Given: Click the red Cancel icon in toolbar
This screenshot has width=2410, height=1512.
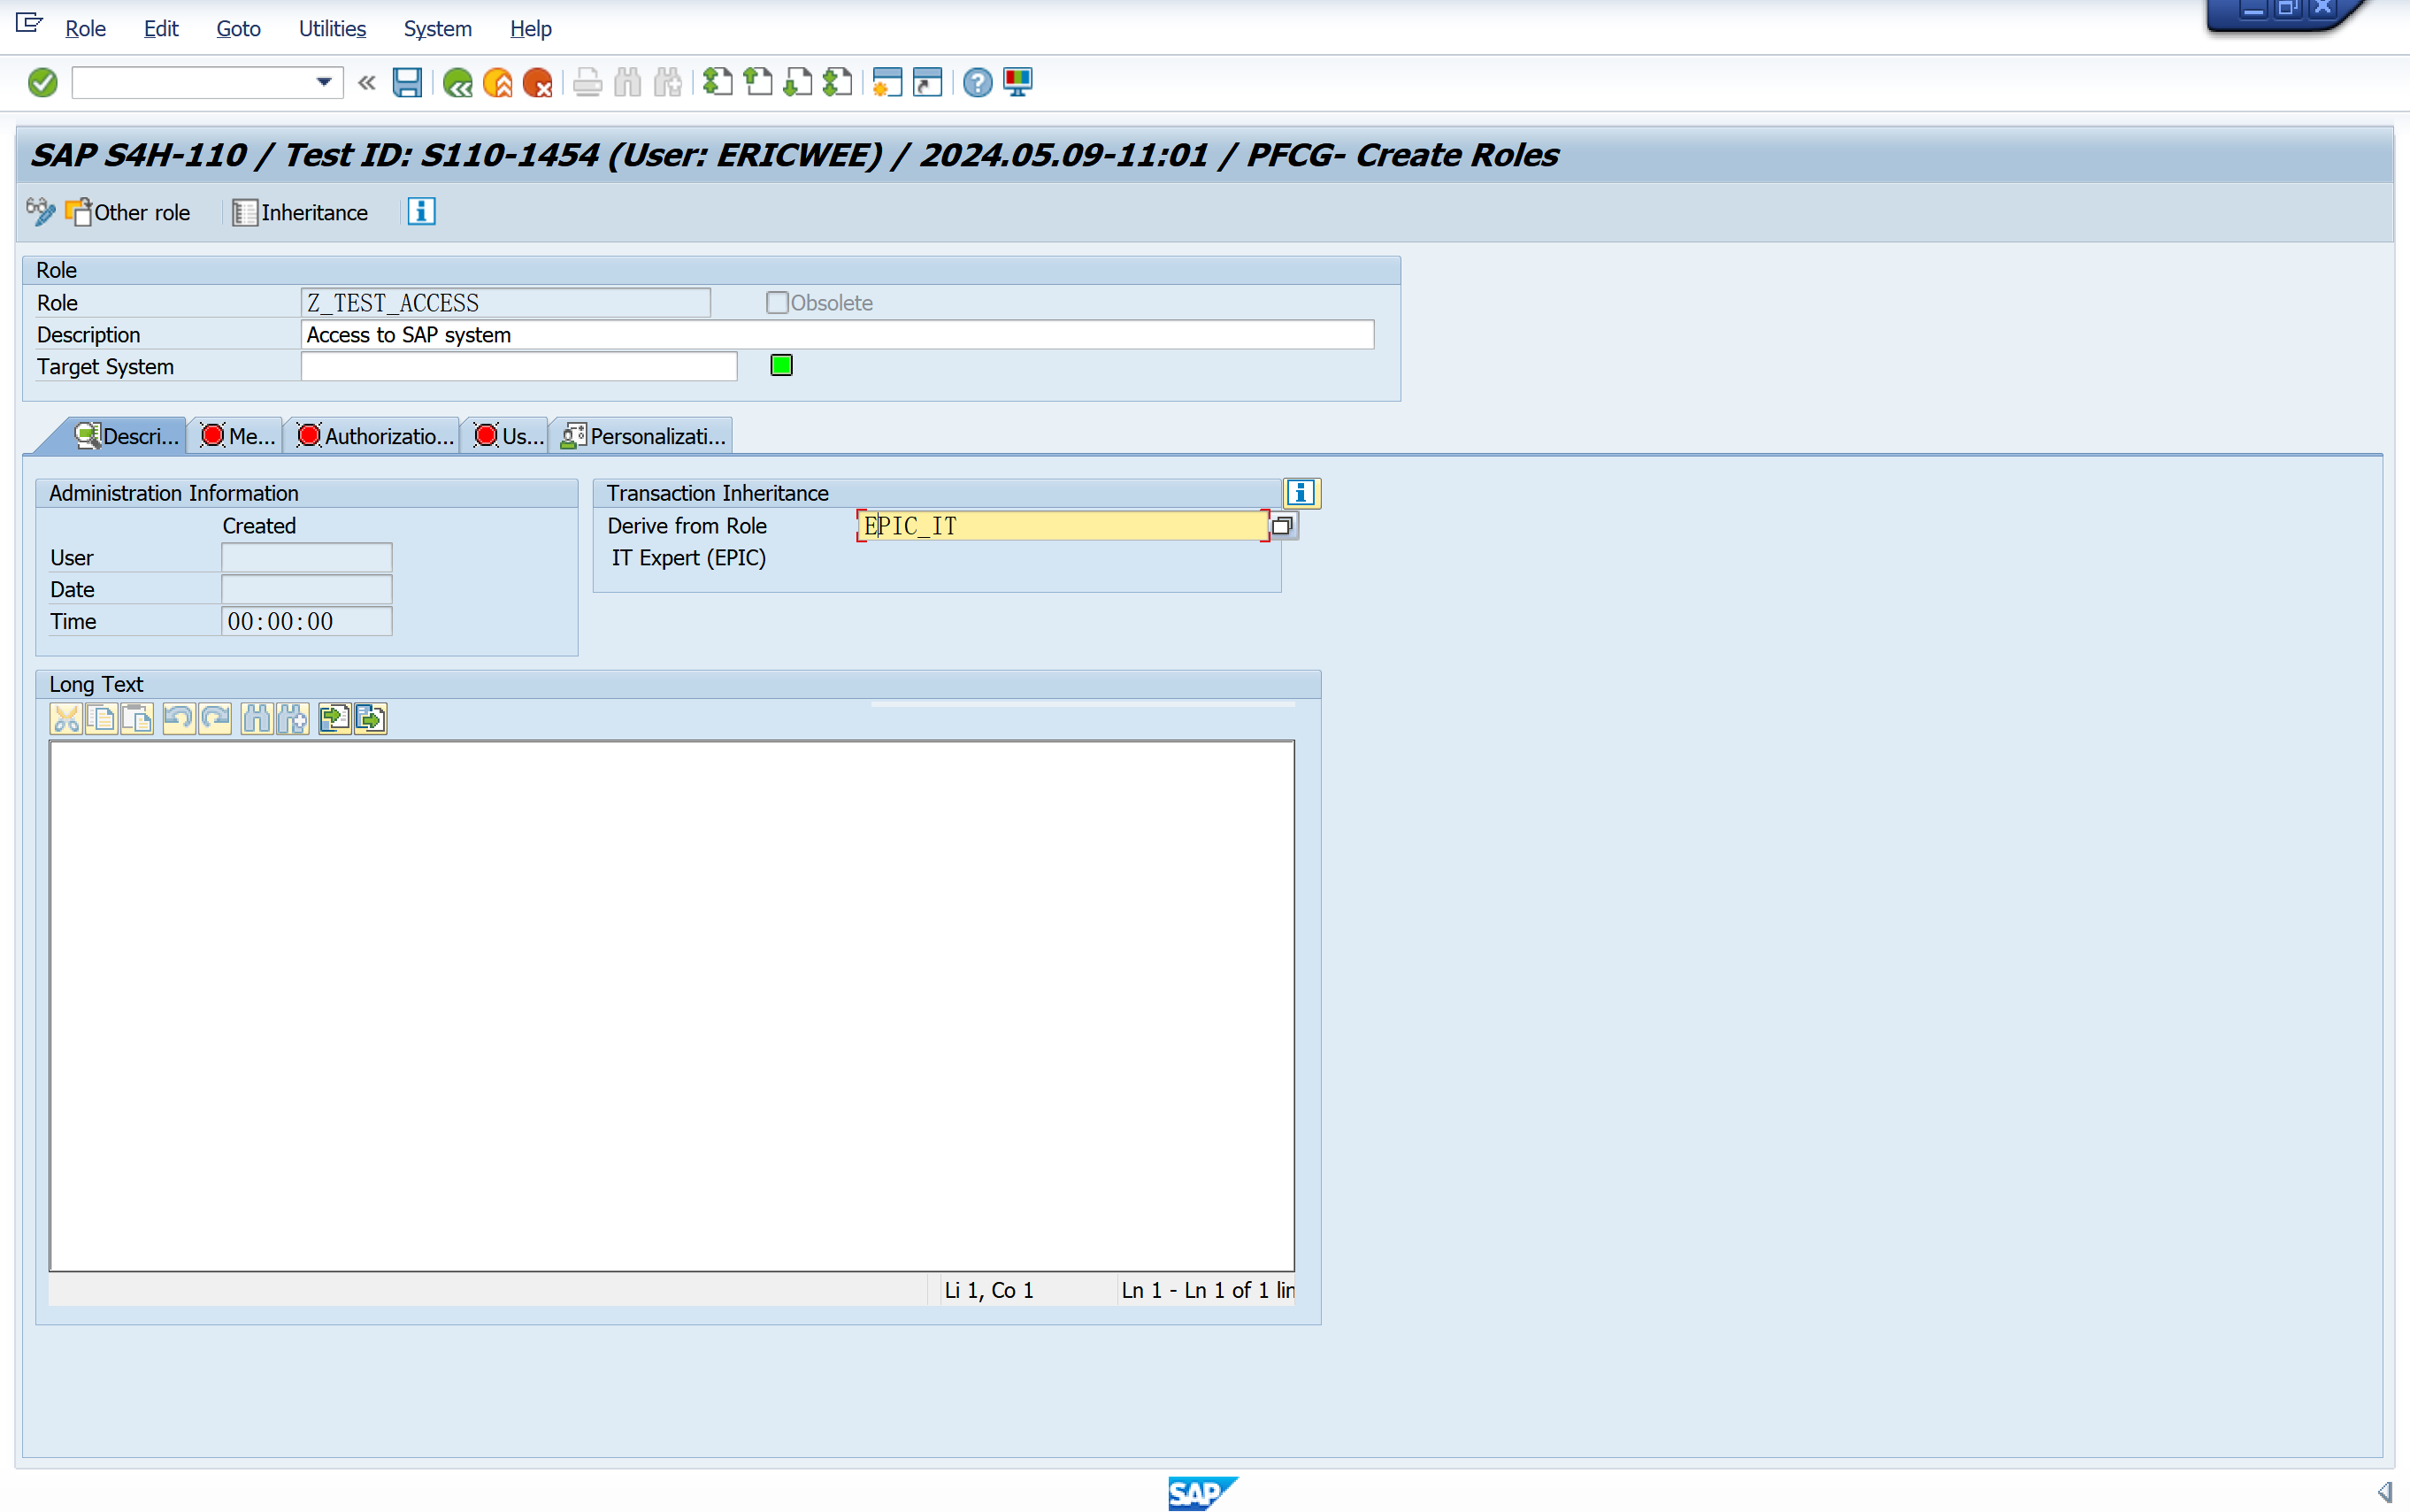Looking at the screenshot, I should [538, 82].
